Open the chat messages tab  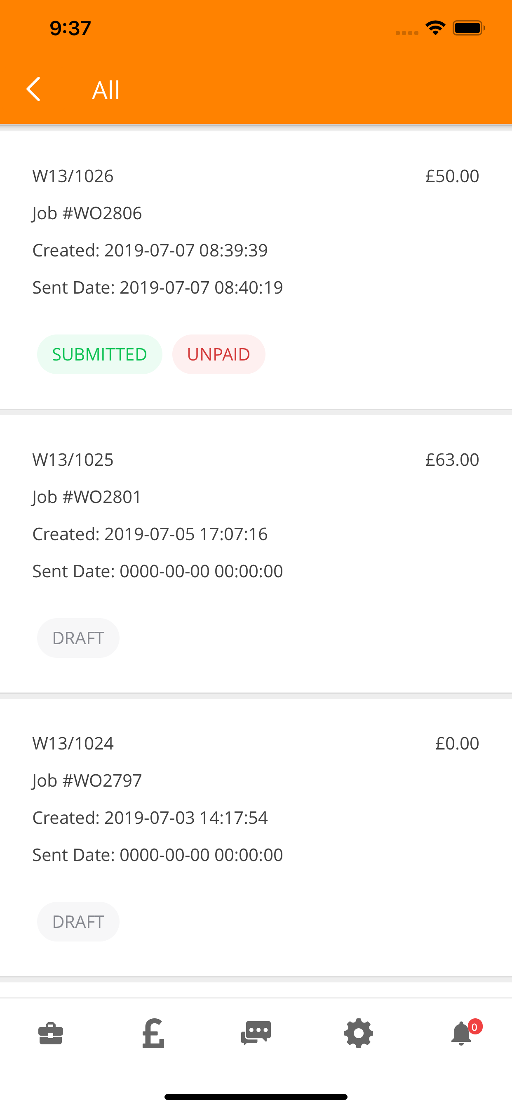(x=256, y=1033)
